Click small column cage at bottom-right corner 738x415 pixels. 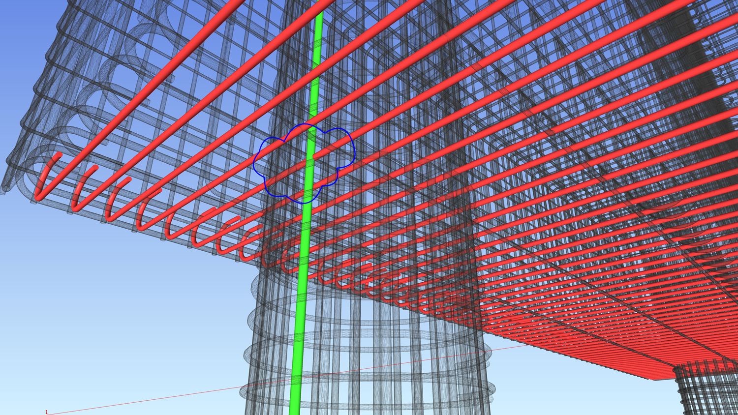pyautogui.click(x=706, y=388)
